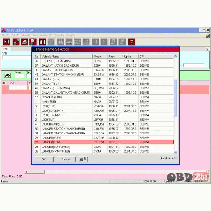Click the vehicle list scroll-down arrow
The height and width of the screenshot is (211, 211).
coord(176,153)
